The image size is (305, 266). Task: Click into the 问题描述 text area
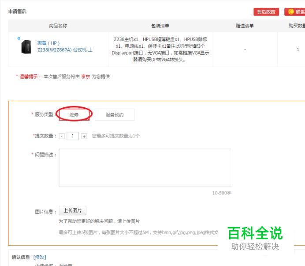pos(145,168)
